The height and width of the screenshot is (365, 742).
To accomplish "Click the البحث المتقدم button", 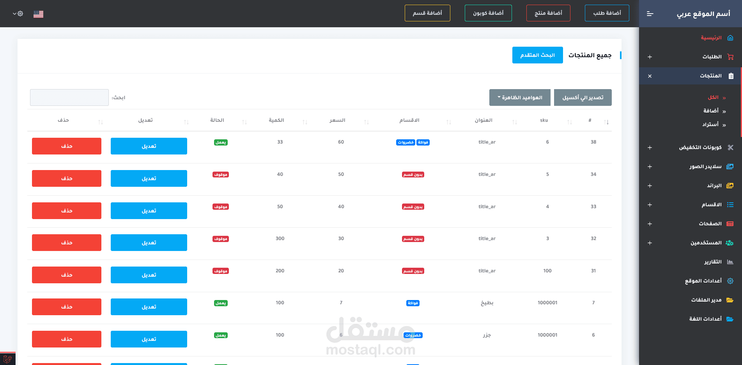I will point(538,55).
